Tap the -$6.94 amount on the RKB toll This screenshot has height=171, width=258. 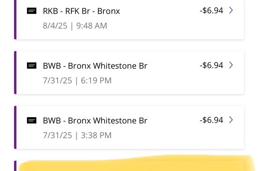[211, 10]
